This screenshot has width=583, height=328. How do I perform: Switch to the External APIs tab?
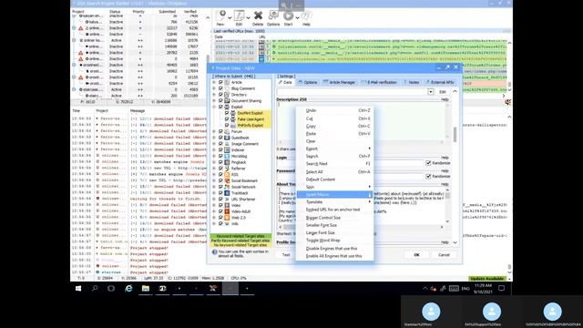[x=440, y=82]
